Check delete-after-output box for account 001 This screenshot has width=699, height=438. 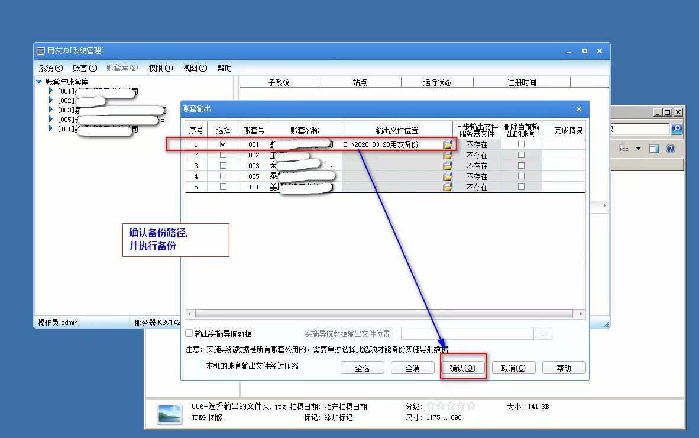(521, 144)
